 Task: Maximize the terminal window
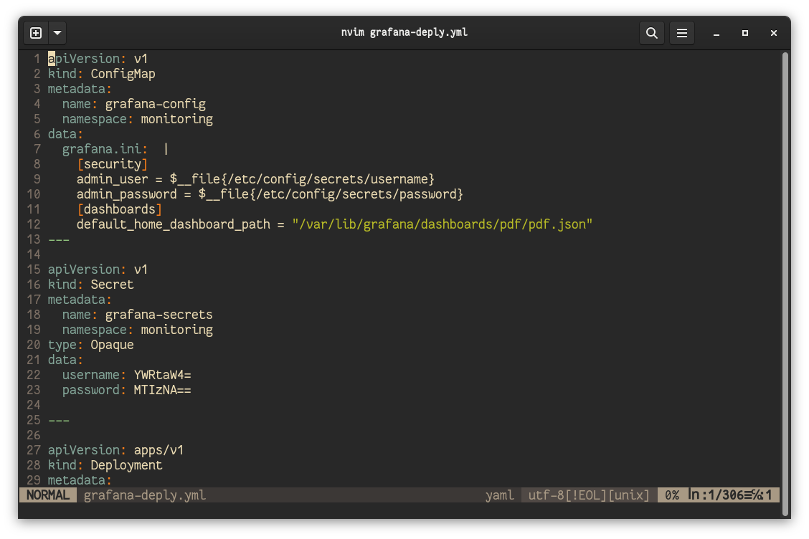point(744,33)
